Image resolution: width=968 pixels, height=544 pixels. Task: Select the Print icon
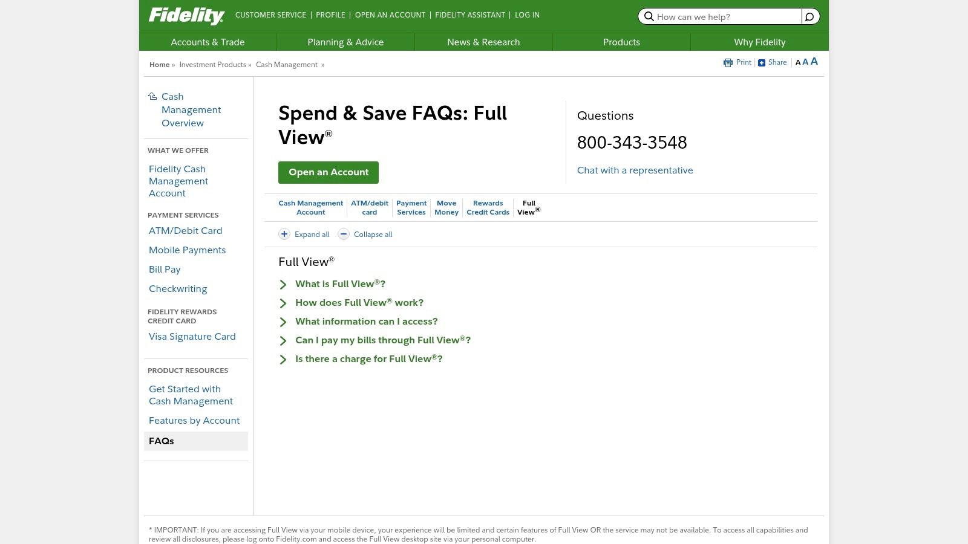[728, 62]
